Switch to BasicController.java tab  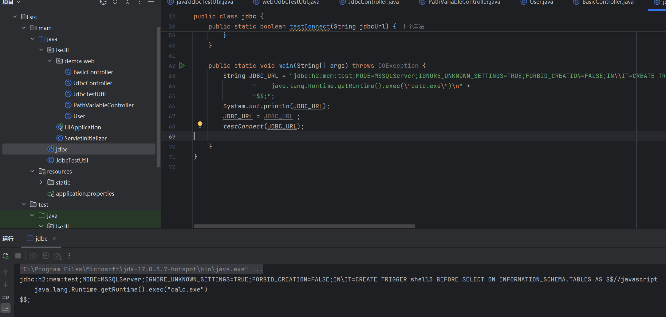(604, 2)
